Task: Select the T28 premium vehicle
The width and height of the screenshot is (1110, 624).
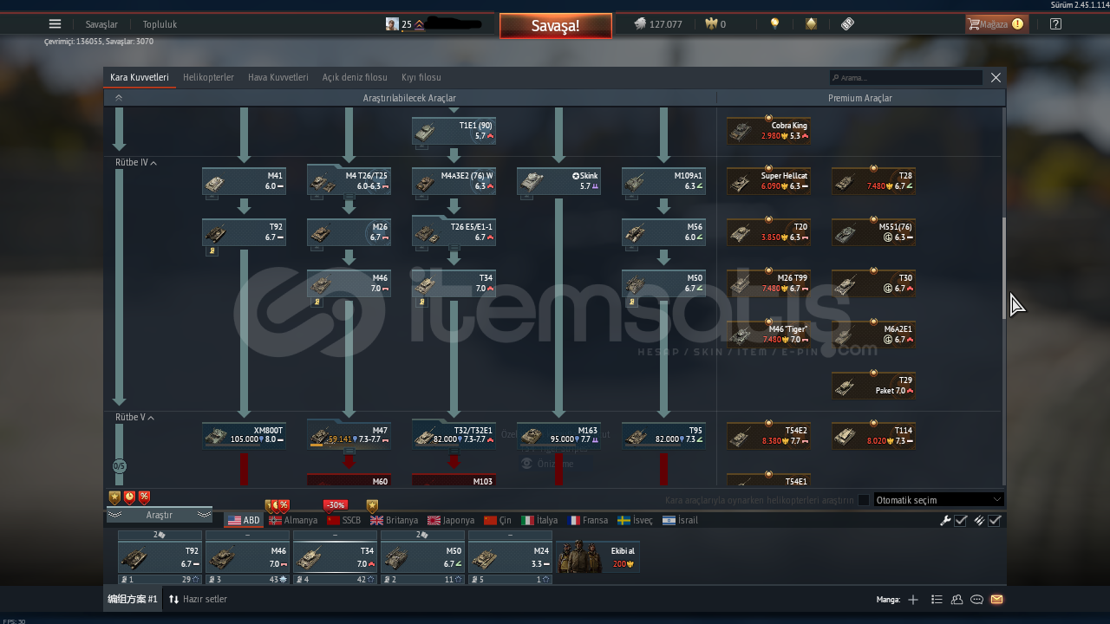Action: tap(873, 181)
